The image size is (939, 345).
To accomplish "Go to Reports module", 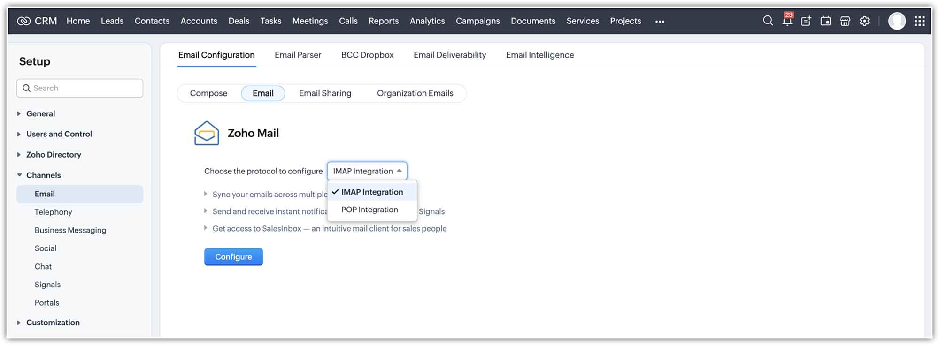I will coord(384,21).
